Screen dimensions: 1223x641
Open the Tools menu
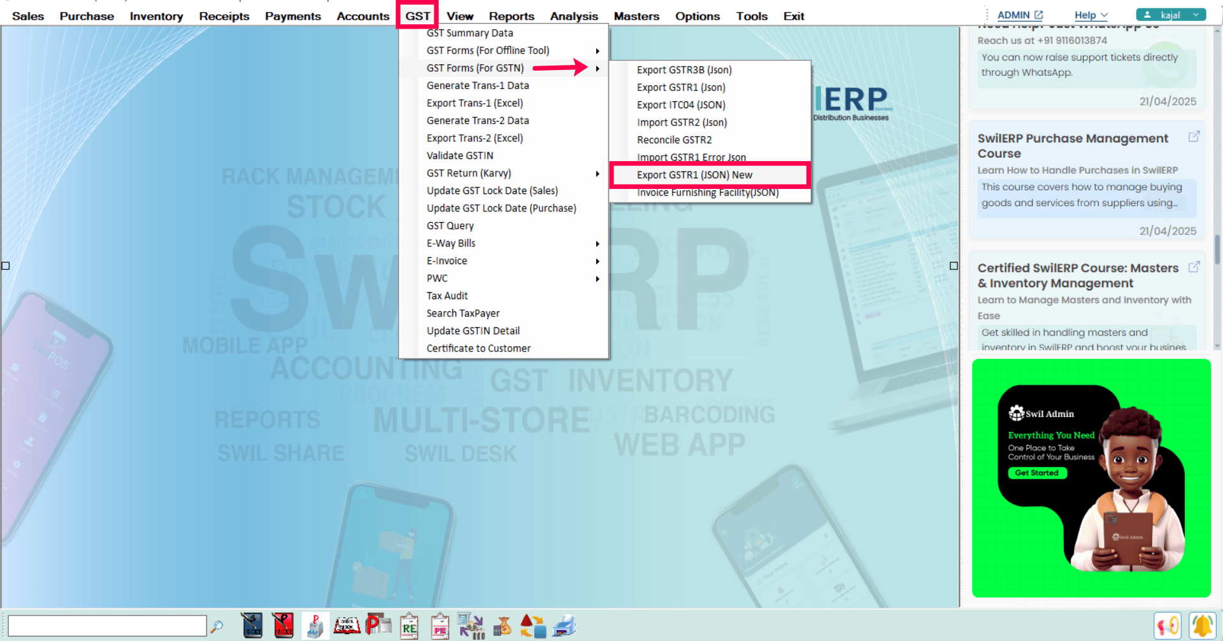click(752, 16)
